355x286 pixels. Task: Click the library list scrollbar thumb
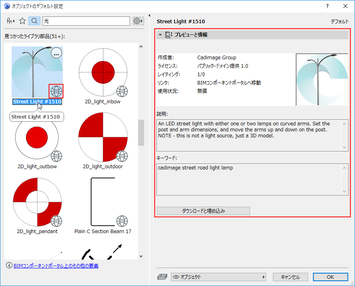(x=141, y=133)
